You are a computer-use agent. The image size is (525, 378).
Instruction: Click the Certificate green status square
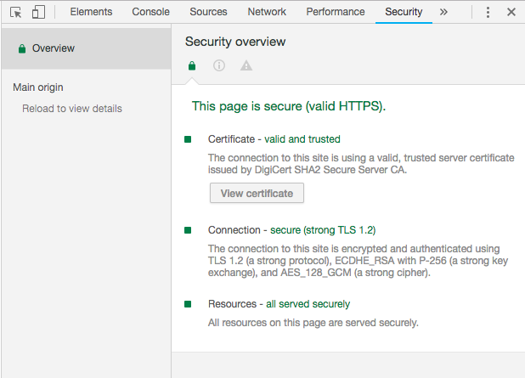(x=189, y=138)
